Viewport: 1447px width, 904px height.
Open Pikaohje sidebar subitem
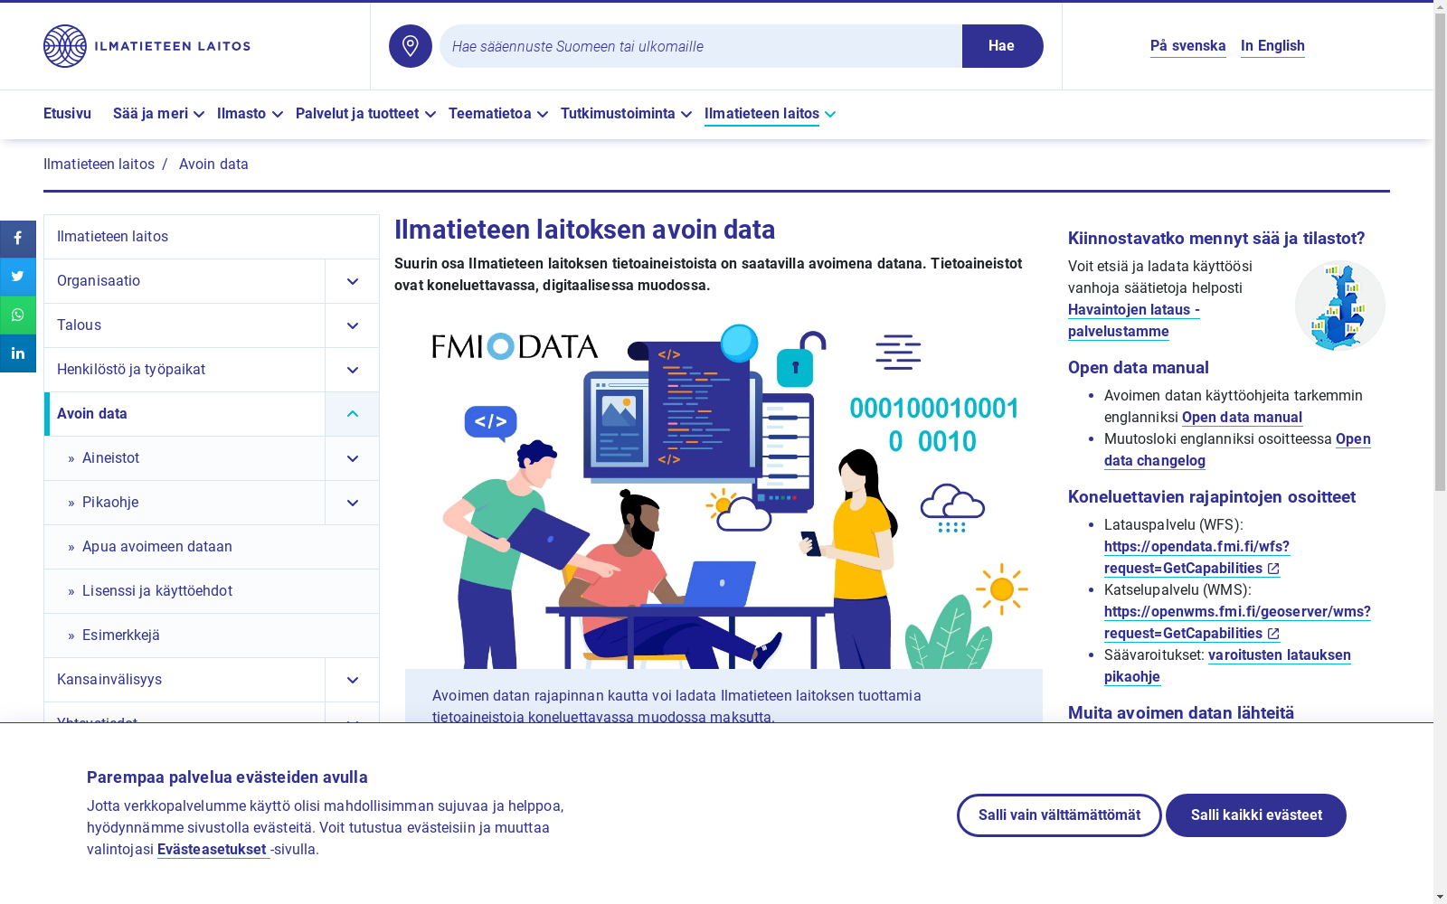coord(184,503)
